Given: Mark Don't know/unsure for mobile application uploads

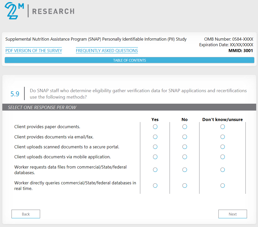Looking at the screenshot, I should coord(222,157).
